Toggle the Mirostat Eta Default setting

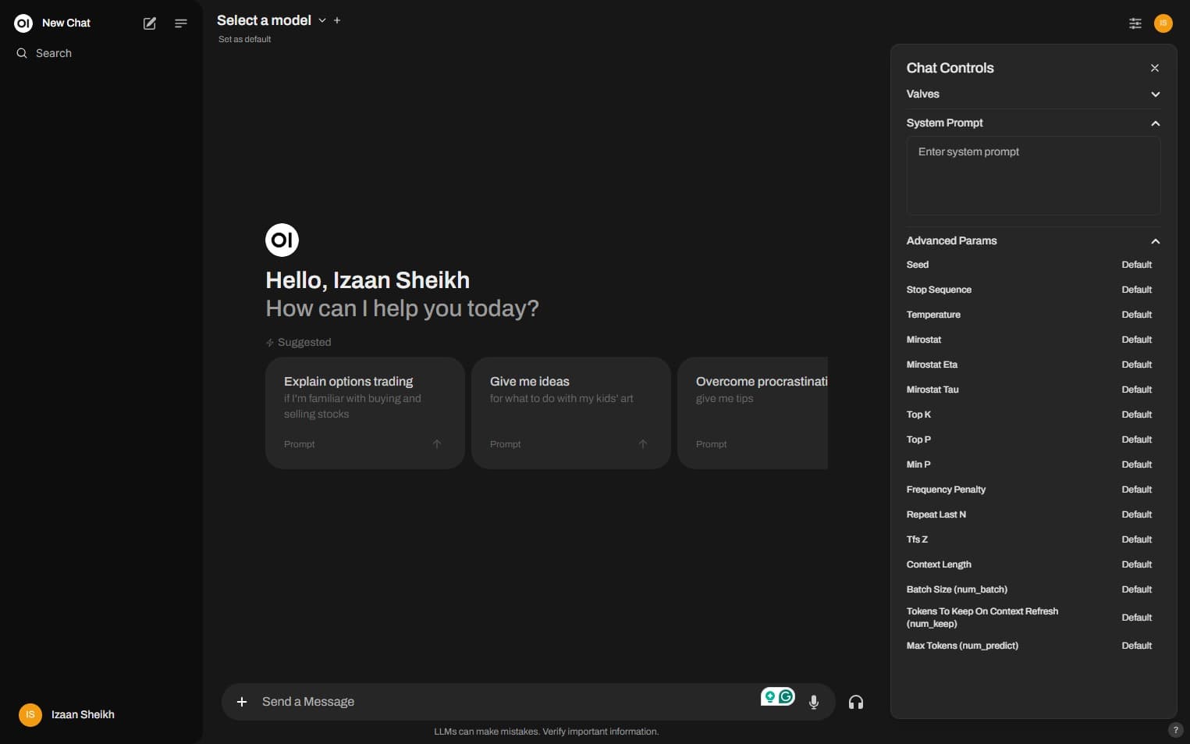click(1137, 365)
